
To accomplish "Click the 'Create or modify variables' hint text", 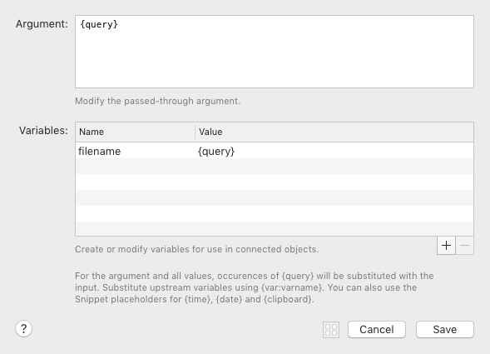I will click(196, 249).
